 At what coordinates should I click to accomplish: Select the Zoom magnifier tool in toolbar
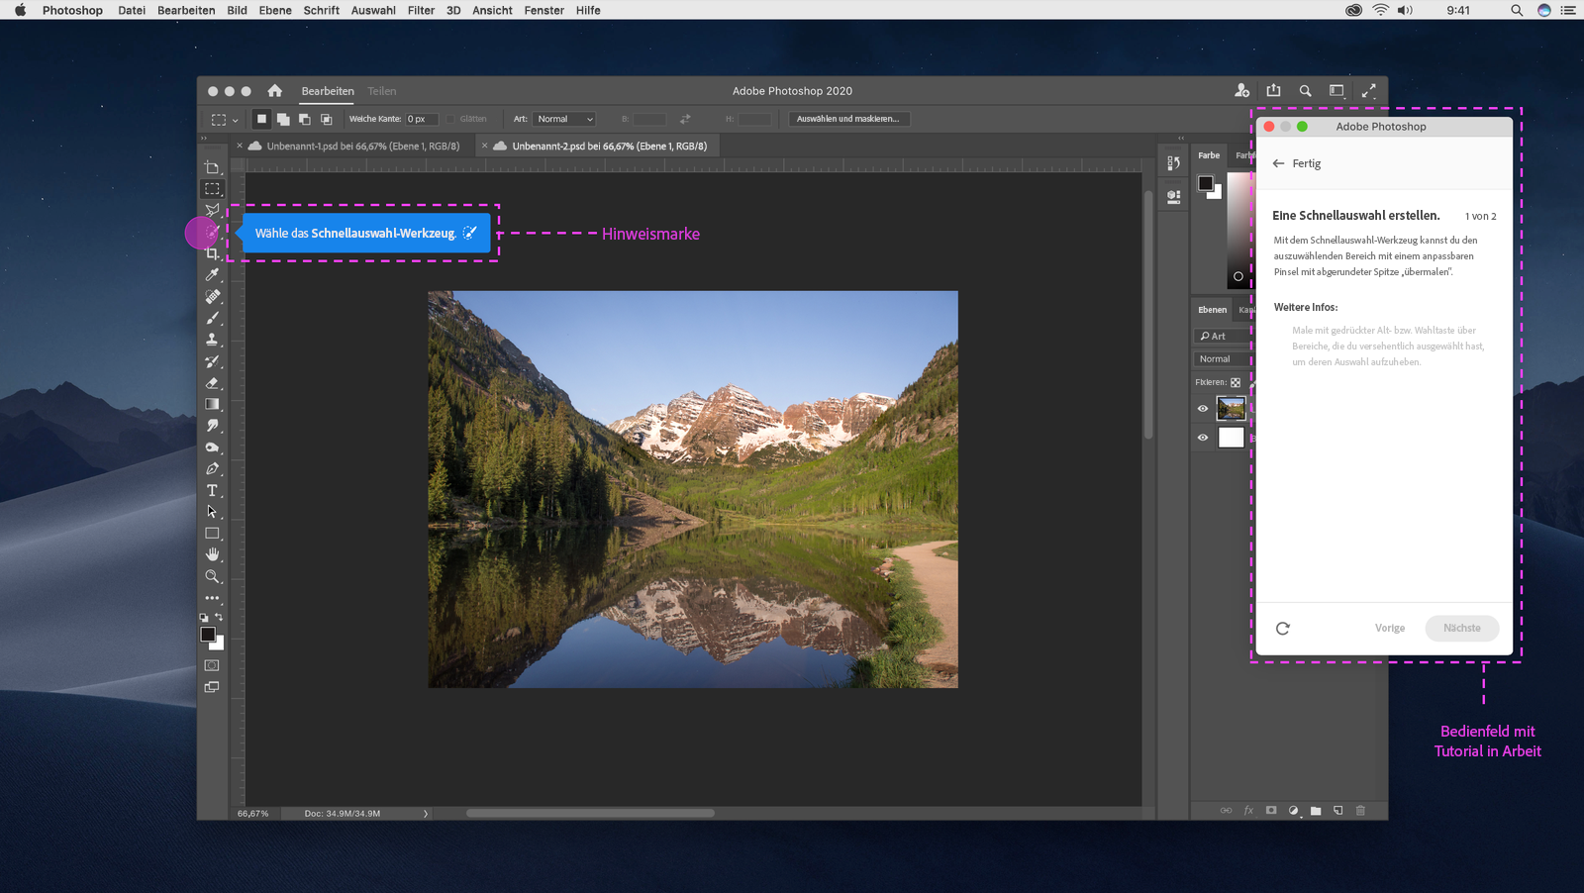point(212,576)
